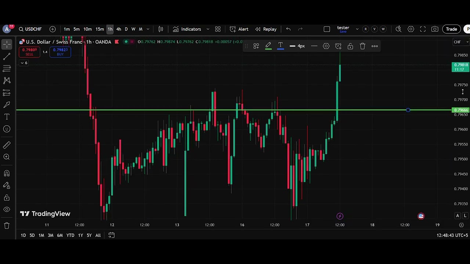This screenshot has height=264, width=470.
Task: Toggle magnet mode for drawings
Action: coord(7,173)
